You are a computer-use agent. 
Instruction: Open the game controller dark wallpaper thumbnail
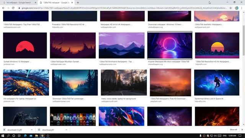(25, 116)
